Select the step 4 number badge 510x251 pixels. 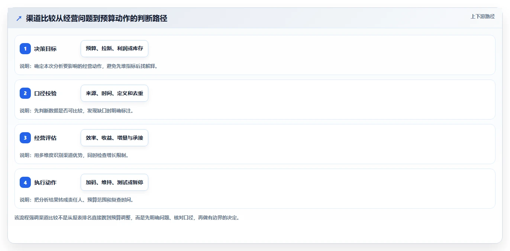tap(25, 182)
